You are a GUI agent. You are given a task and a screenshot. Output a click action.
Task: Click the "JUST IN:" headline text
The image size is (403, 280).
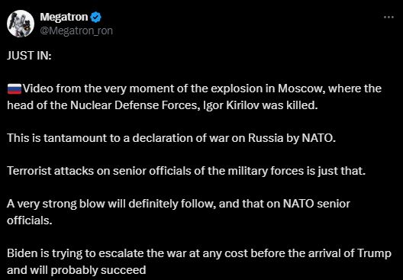pyautogui.click(x=29, y=56)
